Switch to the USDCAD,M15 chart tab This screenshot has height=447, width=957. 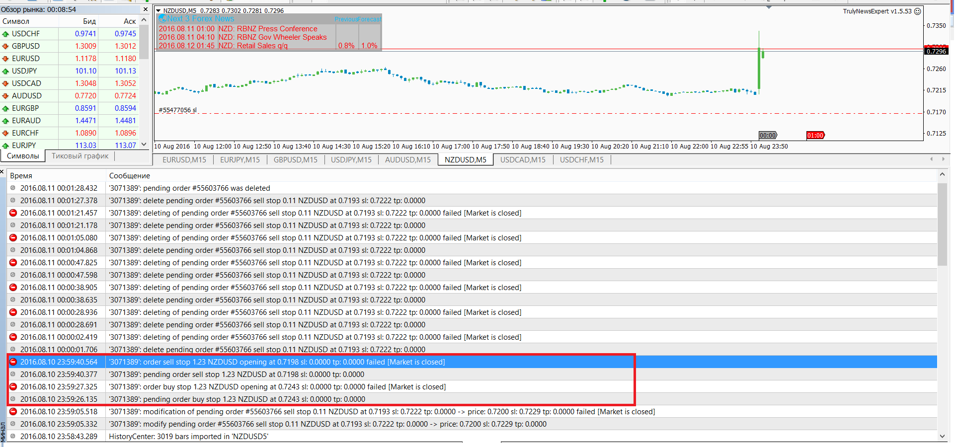(523, 160)
